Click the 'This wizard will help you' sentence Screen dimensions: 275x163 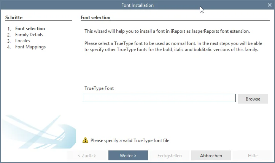coord(167,31)
